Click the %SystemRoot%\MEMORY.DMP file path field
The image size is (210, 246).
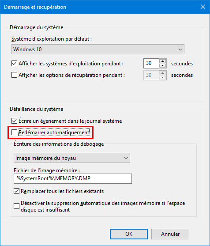click(73, 178)
